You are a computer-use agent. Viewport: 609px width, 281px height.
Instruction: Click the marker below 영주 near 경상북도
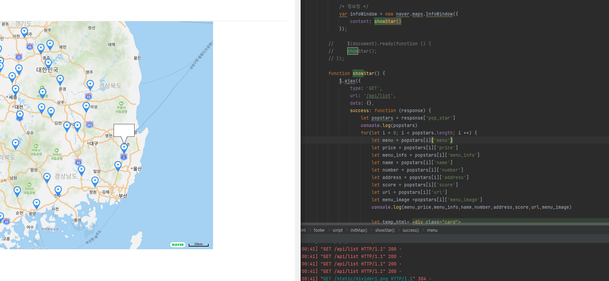click(x=90, y=85)
